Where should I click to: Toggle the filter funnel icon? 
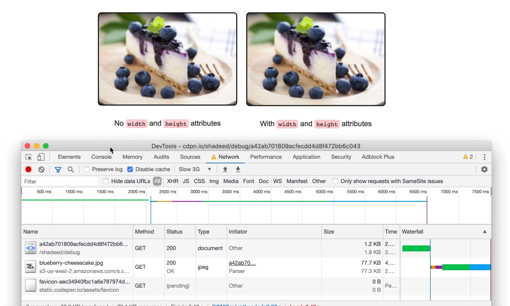click(x=58, y=169)
